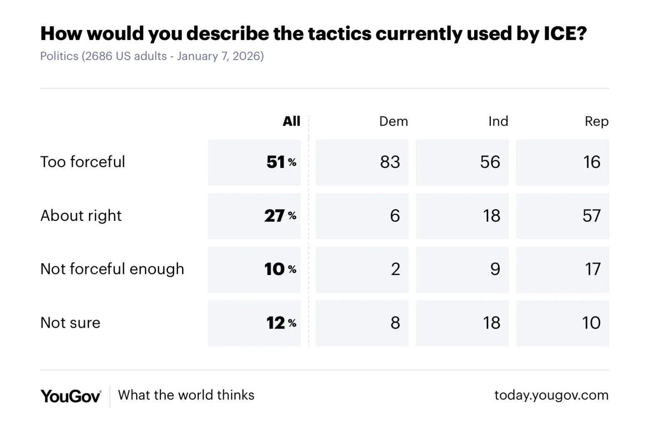Select the "Ind" column header
This screenshot has width=645, height=425.
(498, 121)
